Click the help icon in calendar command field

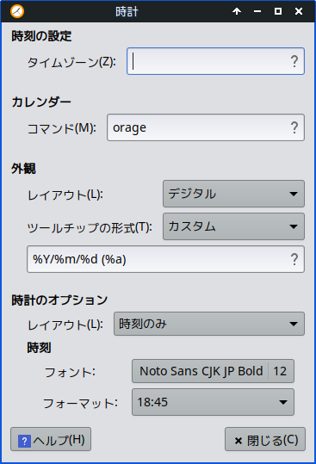tap(294, 127)
